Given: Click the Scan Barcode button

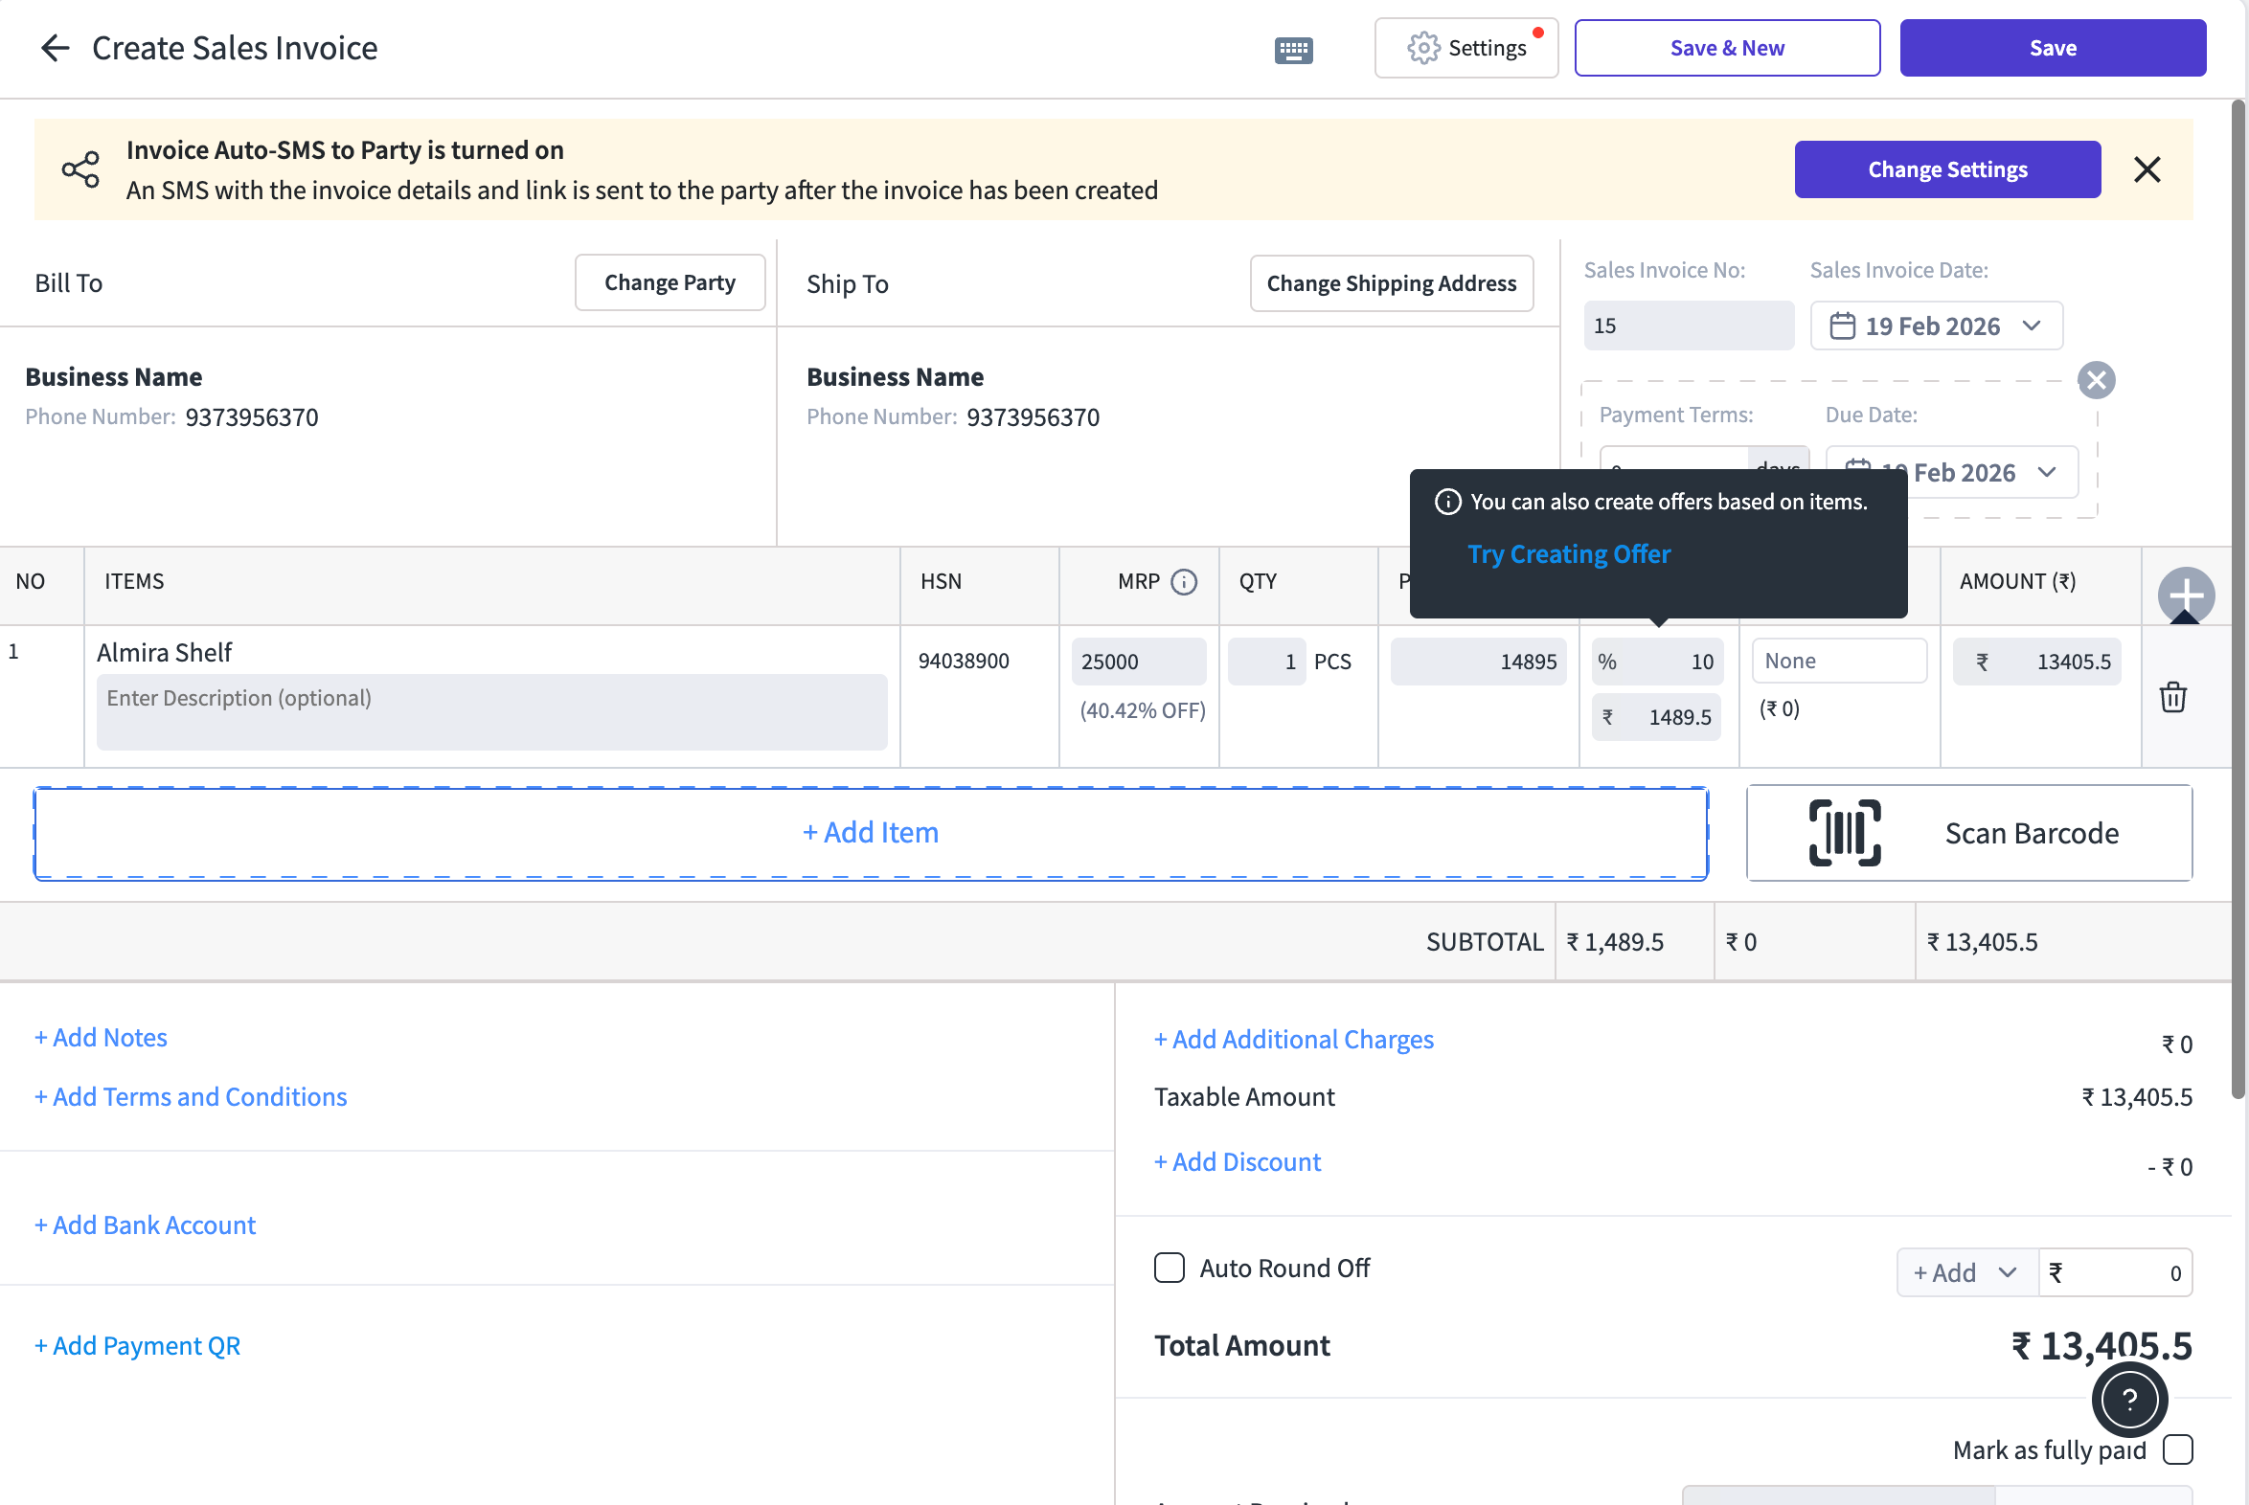Looking at the screenshot, I should tap(1968, 833).
